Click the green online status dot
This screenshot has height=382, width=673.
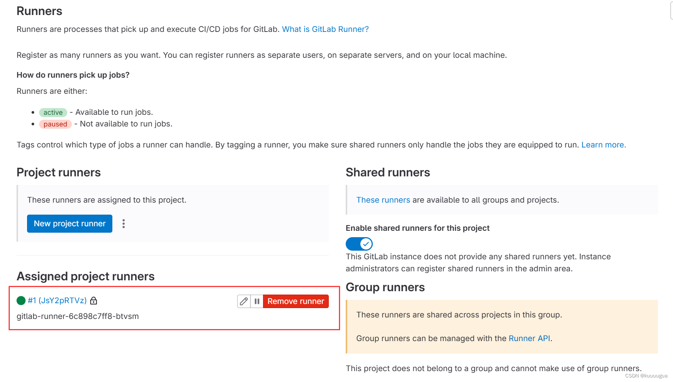pos(21,301)
